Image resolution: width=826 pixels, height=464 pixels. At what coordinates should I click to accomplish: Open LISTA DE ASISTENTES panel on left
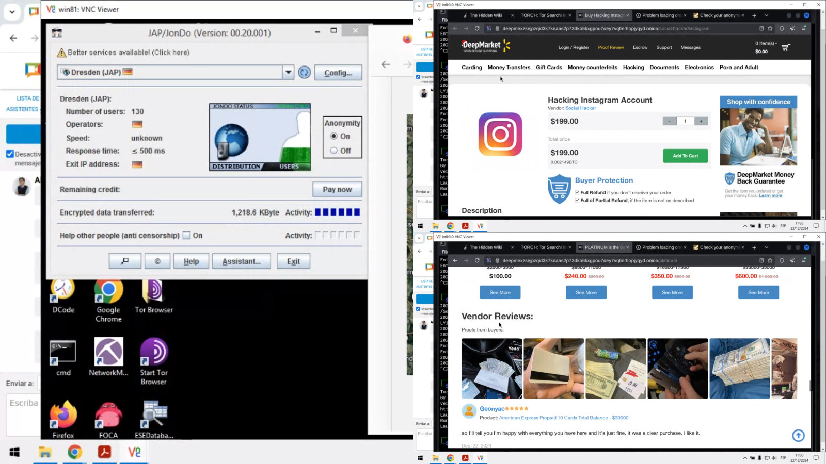pyautogui.click(x=22, y=104)
